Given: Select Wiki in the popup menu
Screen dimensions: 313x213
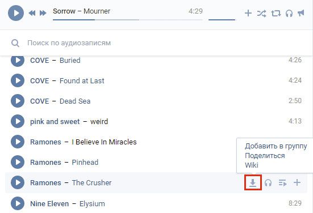Looking at the screenshot, I should 252,165.
